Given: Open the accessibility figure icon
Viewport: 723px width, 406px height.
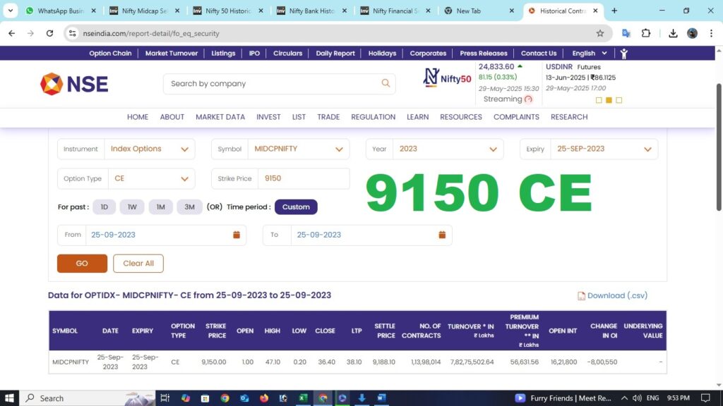Looking at the screenshot, I should [623, 54].
